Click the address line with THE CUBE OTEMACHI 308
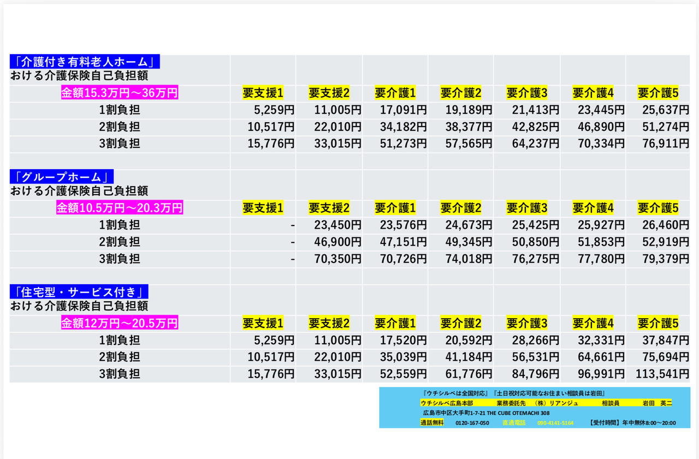Image resolution: width=699 pixels, height=459 pixels. tap(486, 413)
